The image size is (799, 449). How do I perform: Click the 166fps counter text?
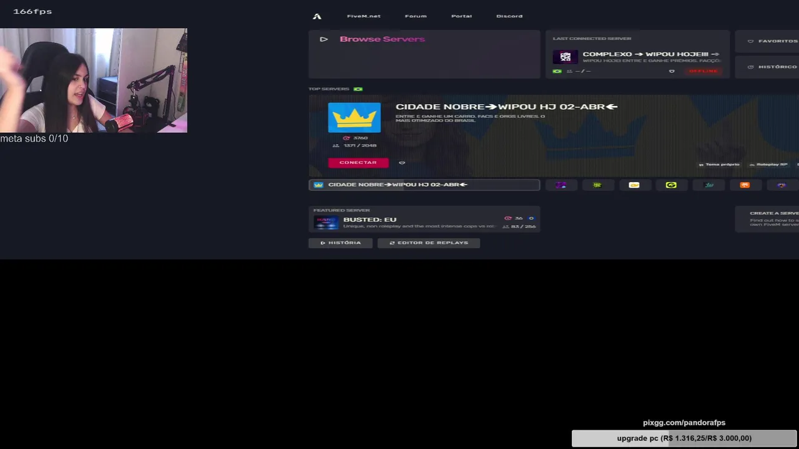(32, 11)
